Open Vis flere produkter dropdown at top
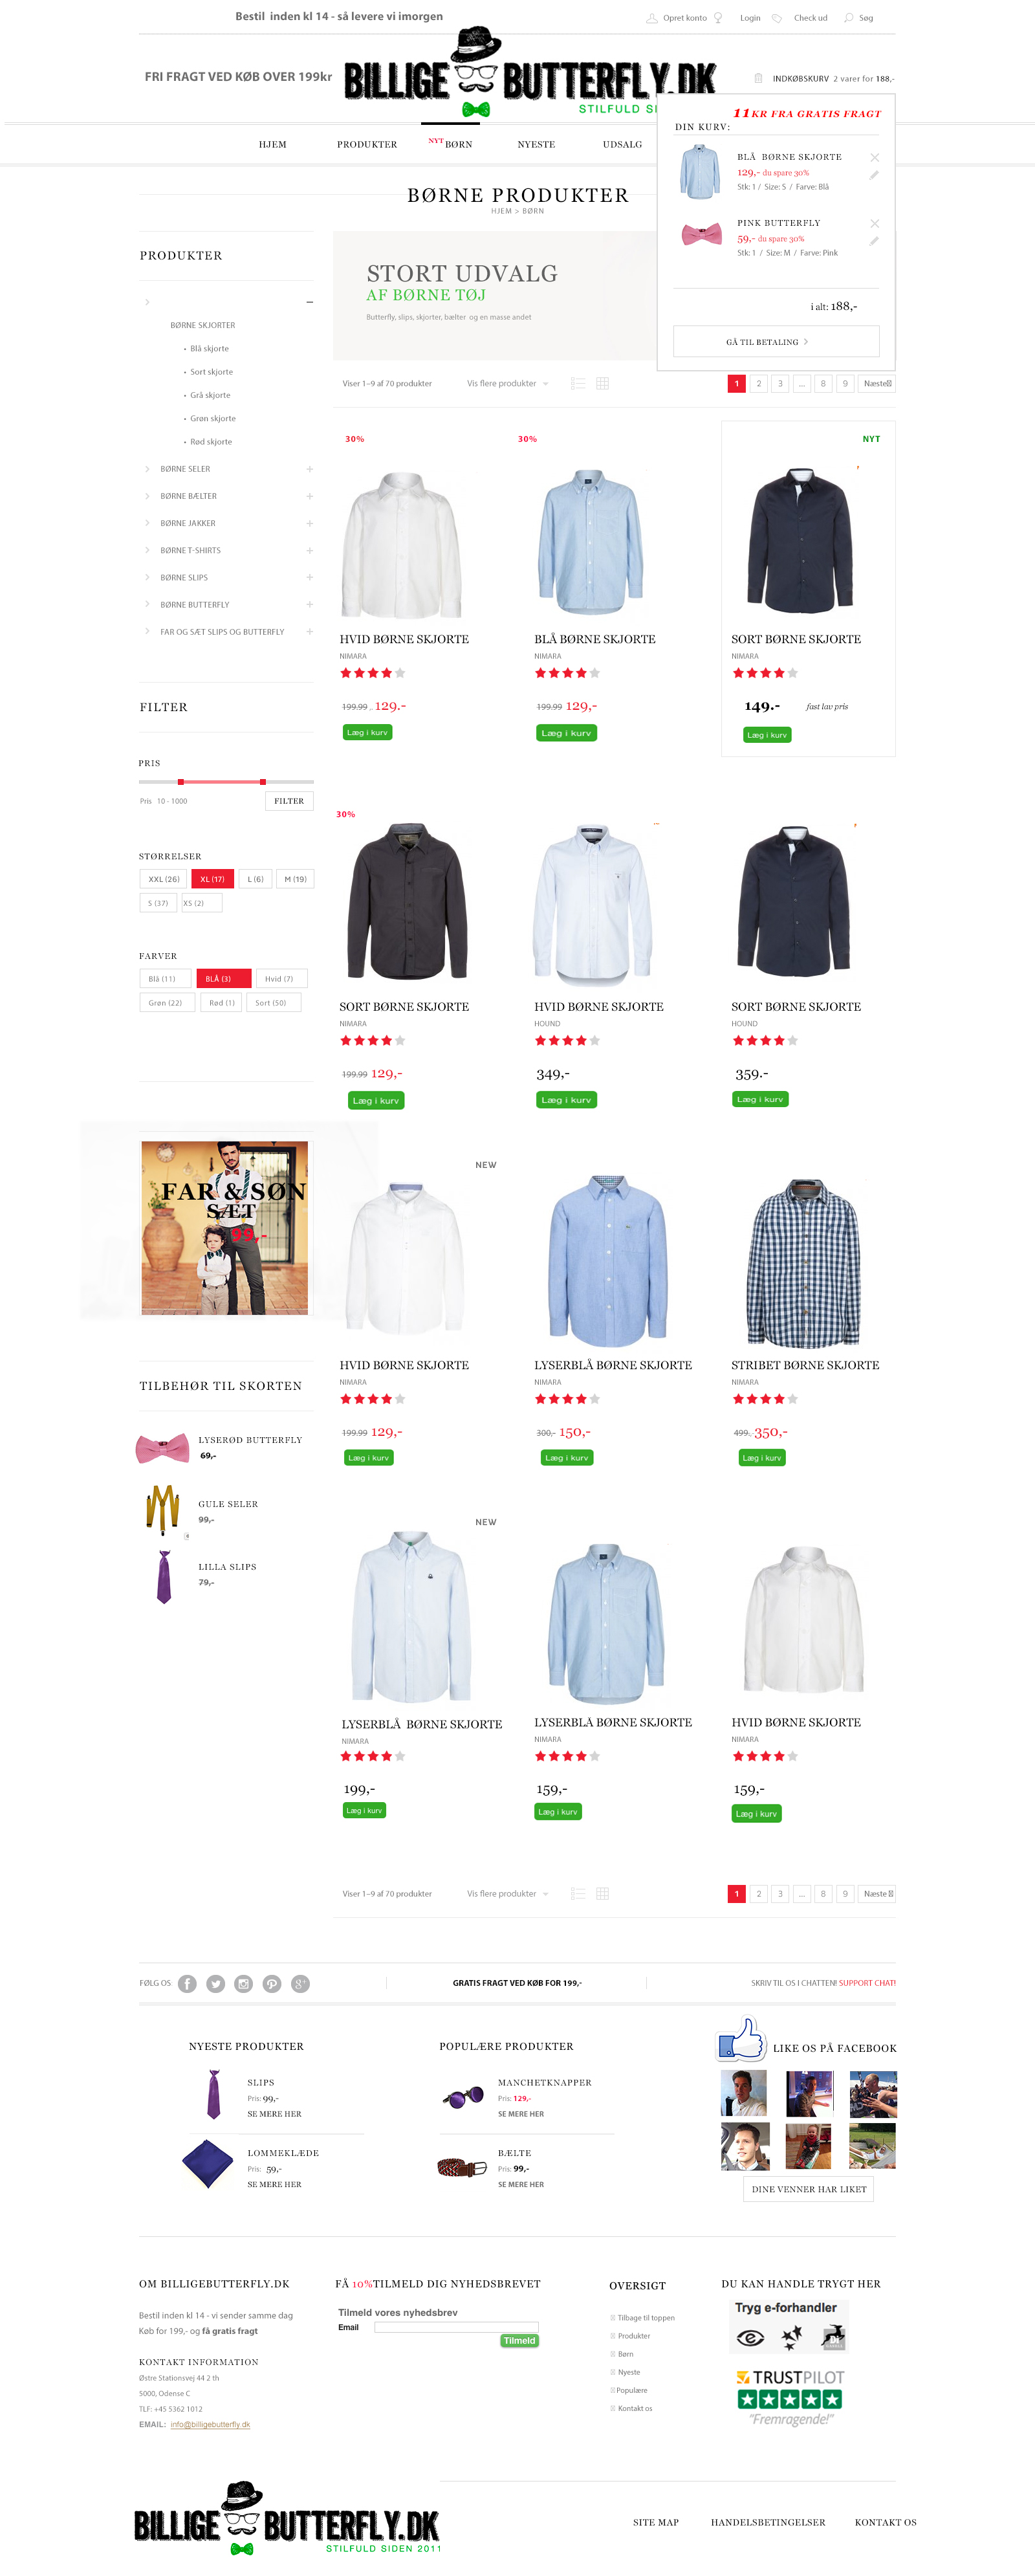 (508, 384)
